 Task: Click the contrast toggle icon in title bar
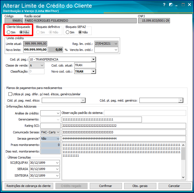[171, 5]
